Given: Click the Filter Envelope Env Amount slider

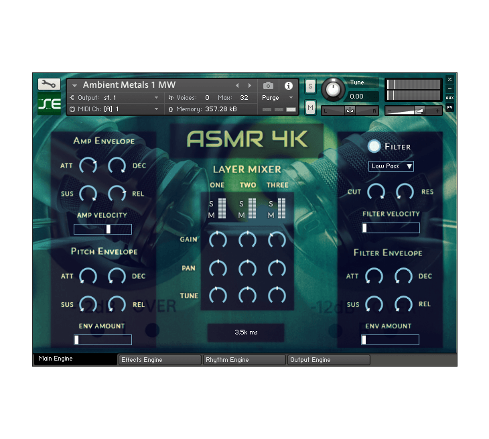Looking at the screenshot, I should click(x=390, y=340).
